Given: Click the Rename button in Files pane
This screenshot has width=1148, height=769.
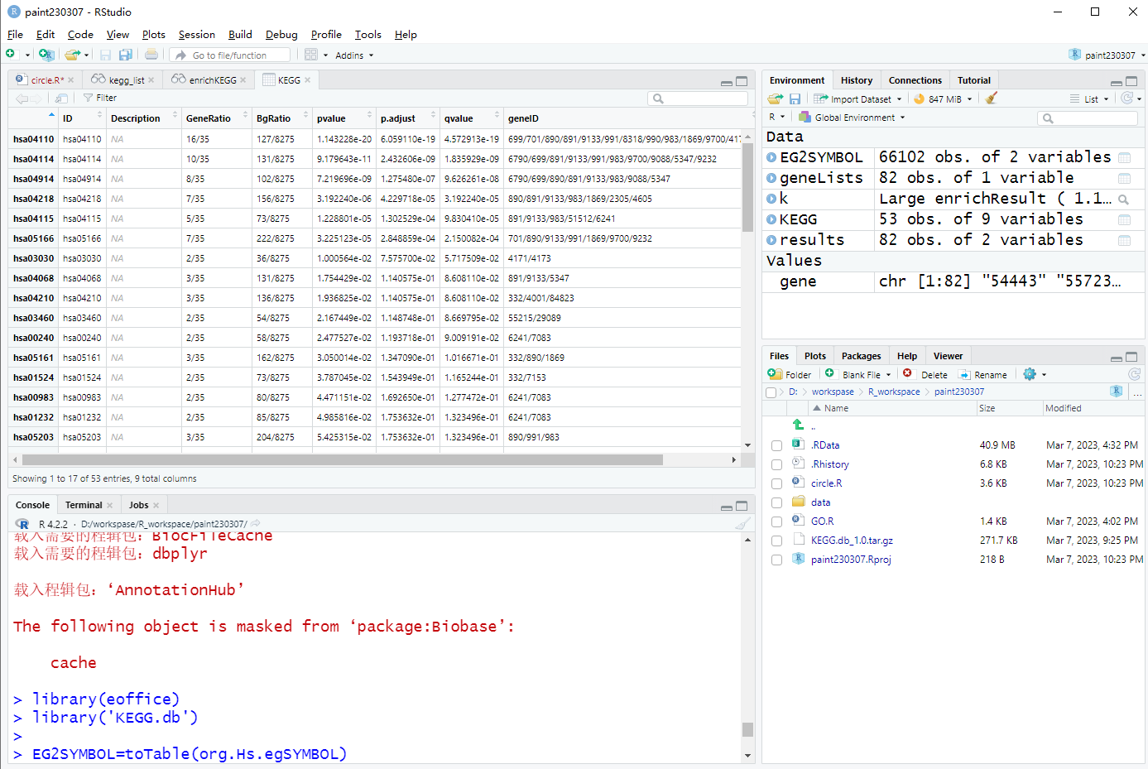Looking at the screenshot, I should pyautogui.click(x=983, y=375).
